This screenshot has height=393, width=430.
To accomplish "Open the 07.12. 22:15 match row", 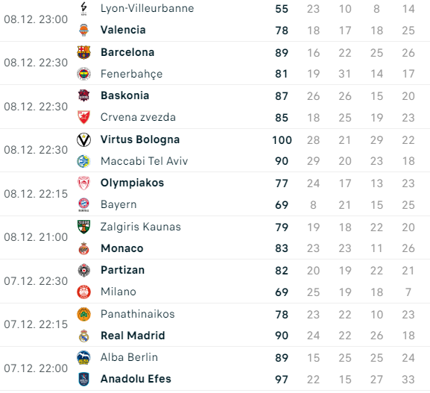I will coord(215,324).
